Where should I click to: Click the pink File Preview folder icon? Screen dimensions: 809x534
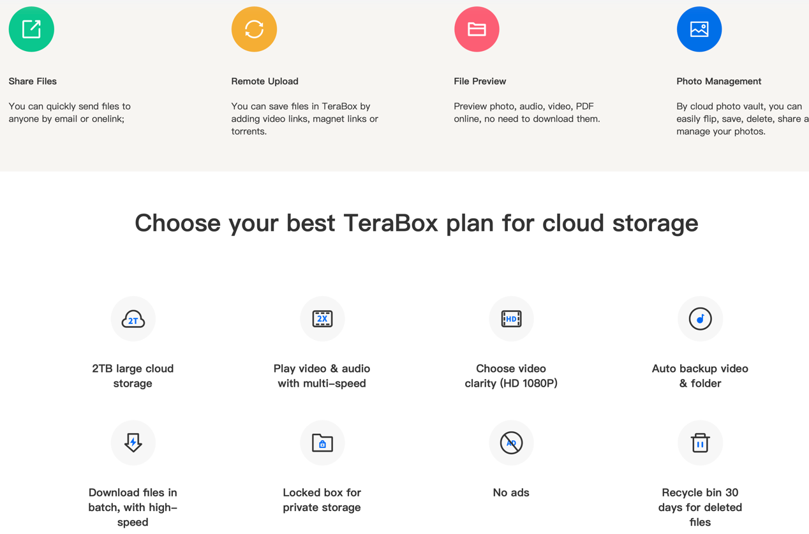point(477,29)
